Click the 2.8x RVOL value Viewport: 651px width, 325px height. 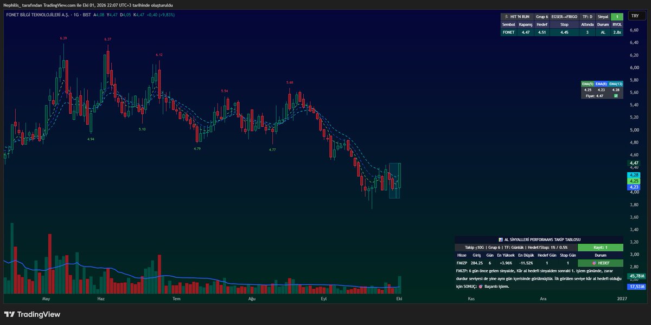[x=617, y=32]
